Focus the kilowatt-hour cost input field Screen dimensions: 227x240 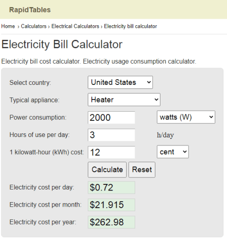[x=111, y=152]
